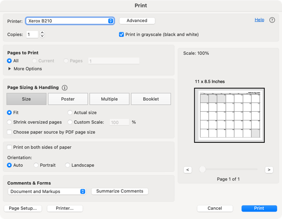This screenshot has height=219, width=282.
Task: Click the Custom Scale percent field
Action: coord(119,122)
